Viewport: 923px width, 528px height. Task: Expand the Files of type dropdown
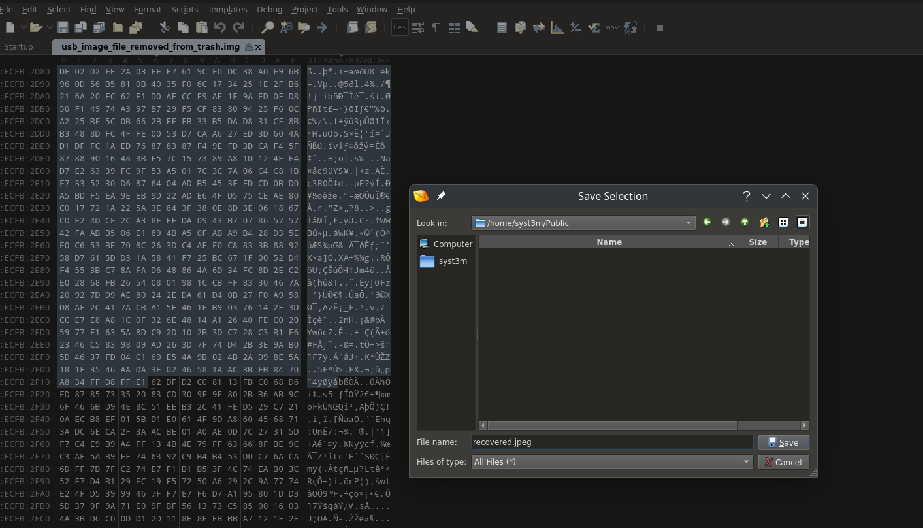pyautogui.click(x=746, y=462)
